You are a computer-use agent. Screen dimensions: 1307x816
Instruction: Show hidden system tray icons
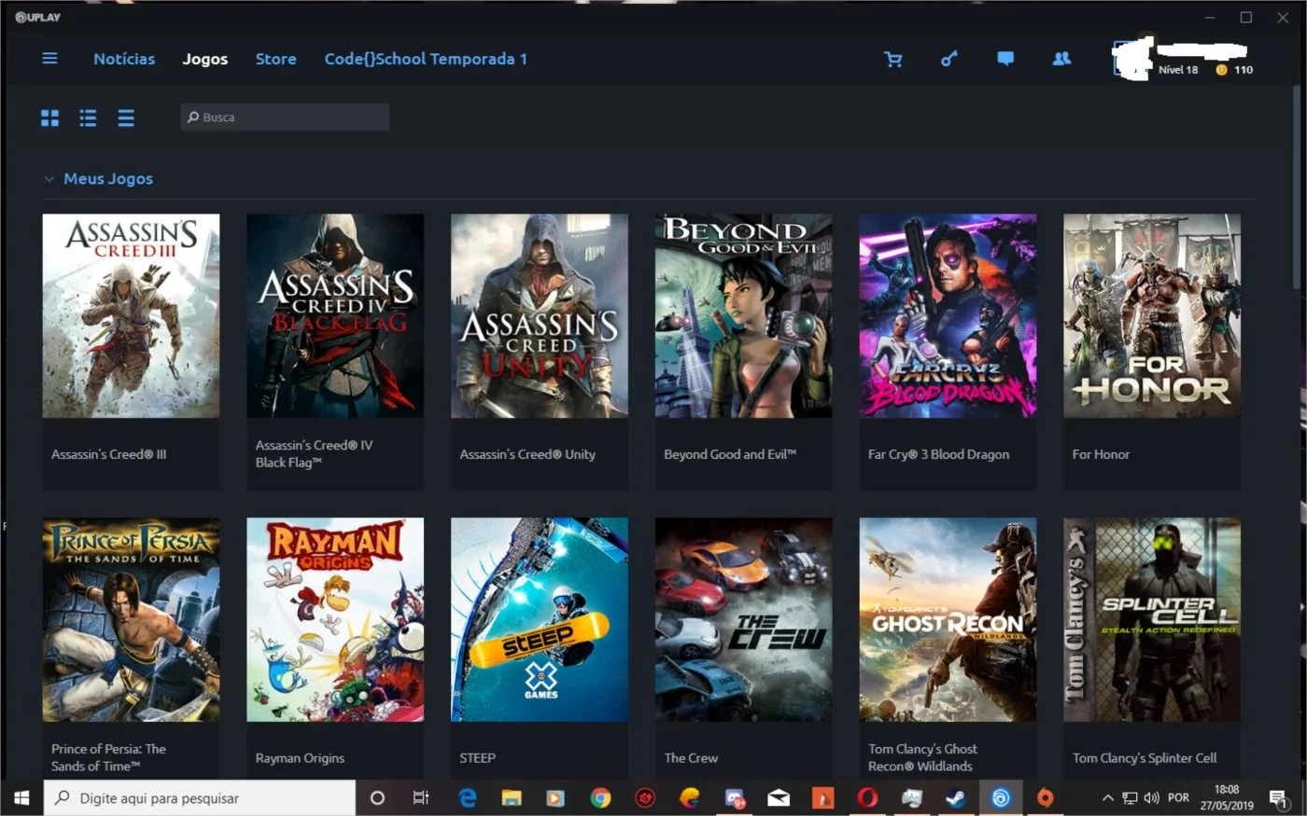tap(1107, 797)
